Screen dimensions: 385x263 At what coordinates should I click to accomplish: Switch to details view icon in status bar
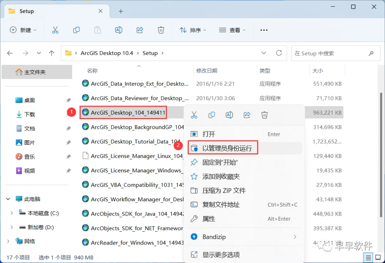point(368,257)
